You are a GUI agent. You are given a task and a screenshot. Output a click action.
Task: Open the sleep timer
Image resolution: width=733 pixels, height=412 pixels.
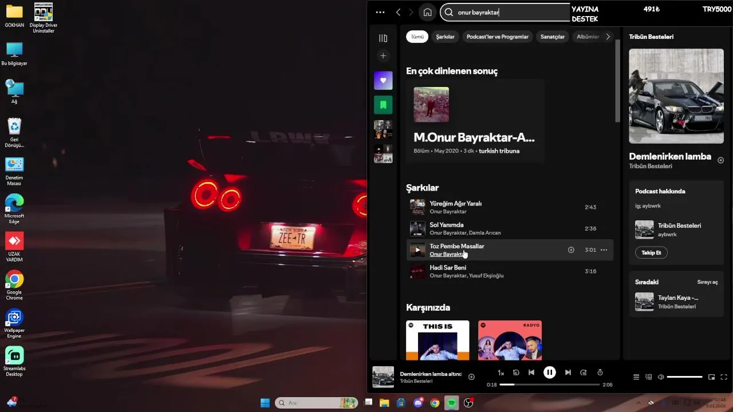pos(600,373)
